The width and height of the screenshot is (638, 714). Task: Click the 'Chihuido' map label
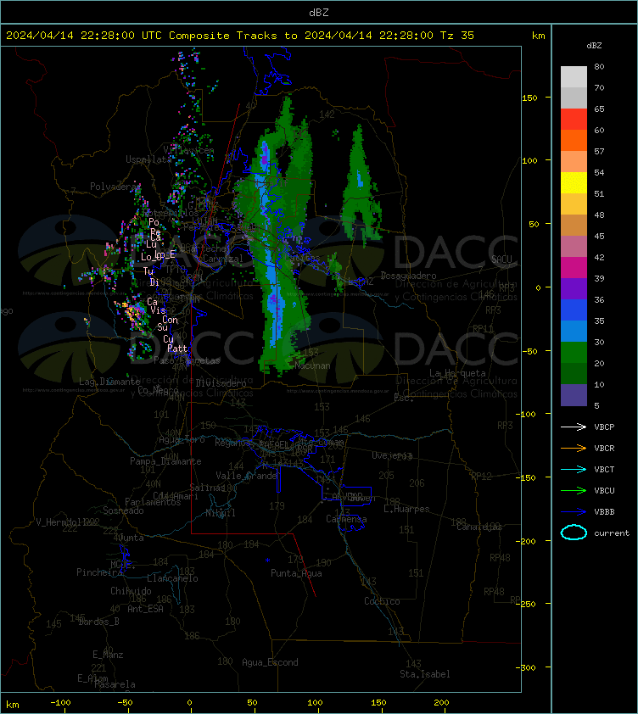click(131, 591)
